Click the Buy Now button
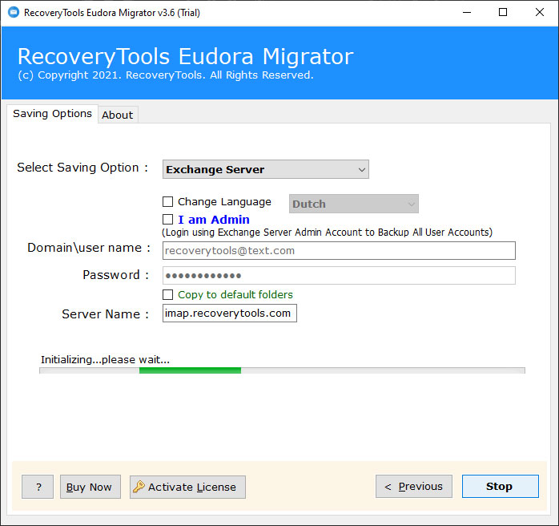The width and height of the screenshot is (559, 526). pos(90,487)
